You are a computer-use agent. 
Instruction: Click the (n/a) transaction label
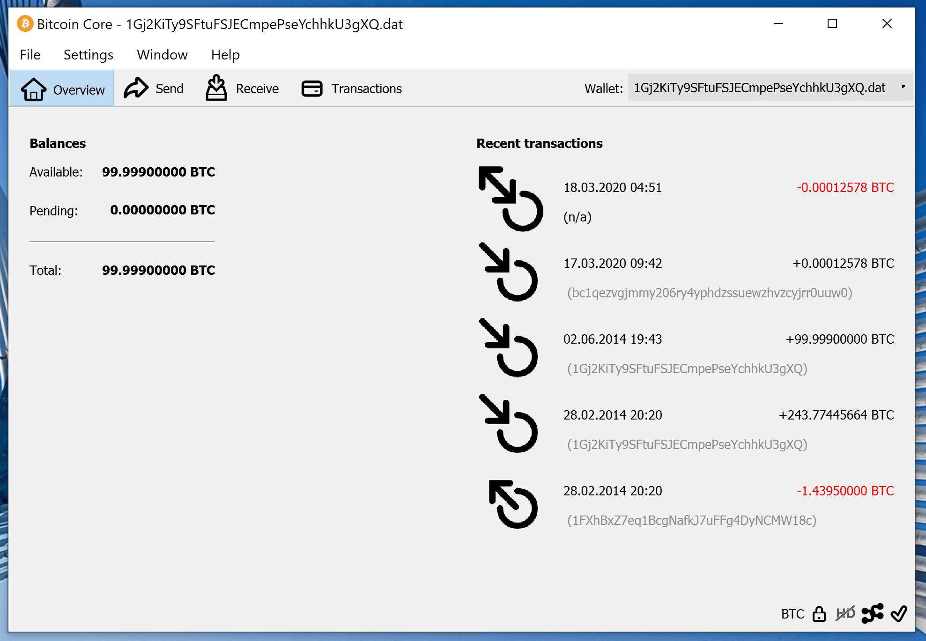pos(578,217)
